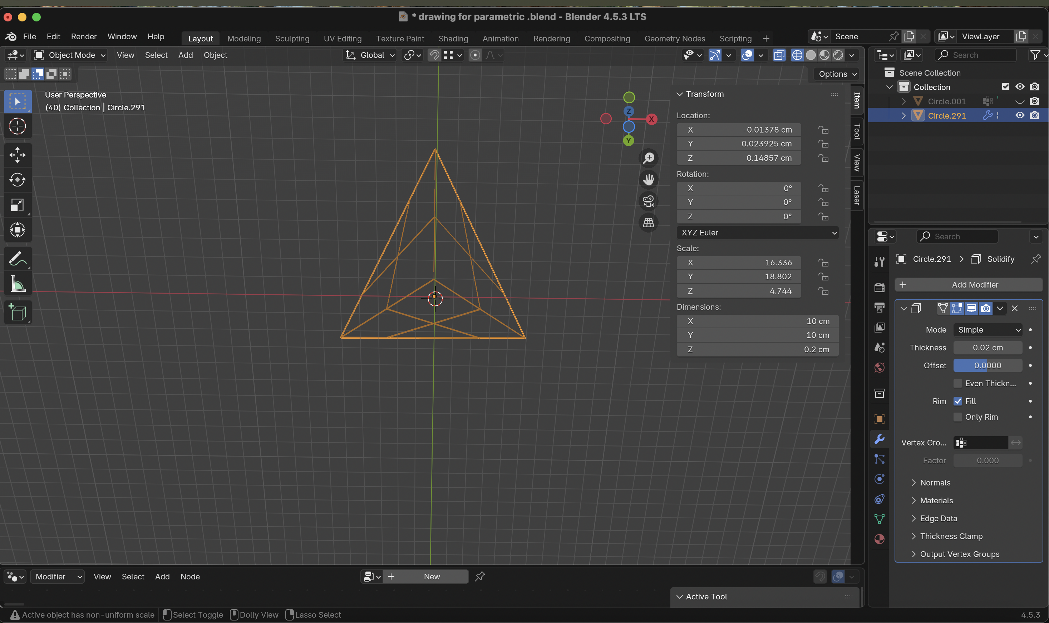The image size is (1049, 623).
Task: Switch to the Shading workspace tab
Action: (453, 39)
